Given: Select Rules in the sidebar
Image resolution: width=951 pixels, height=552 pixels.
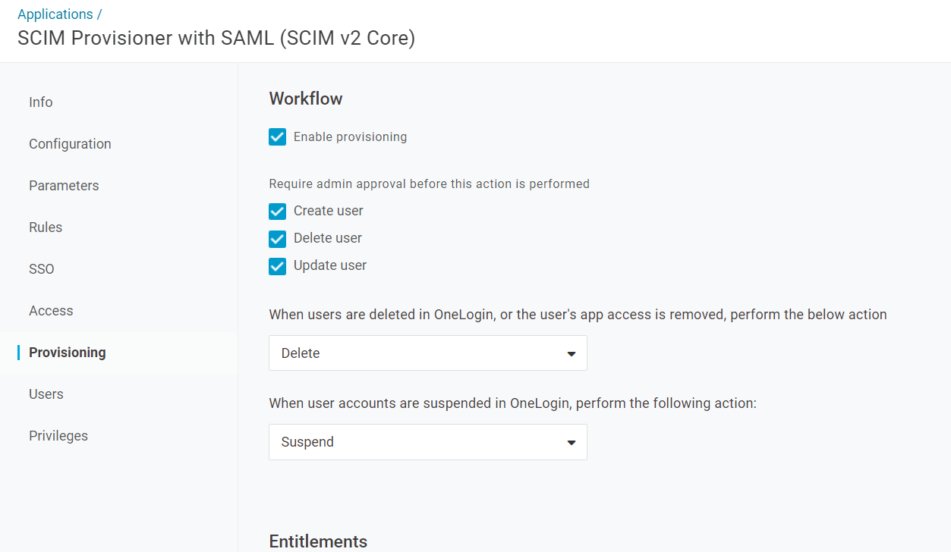Looking at the screenshot, I should click(46, 227).
